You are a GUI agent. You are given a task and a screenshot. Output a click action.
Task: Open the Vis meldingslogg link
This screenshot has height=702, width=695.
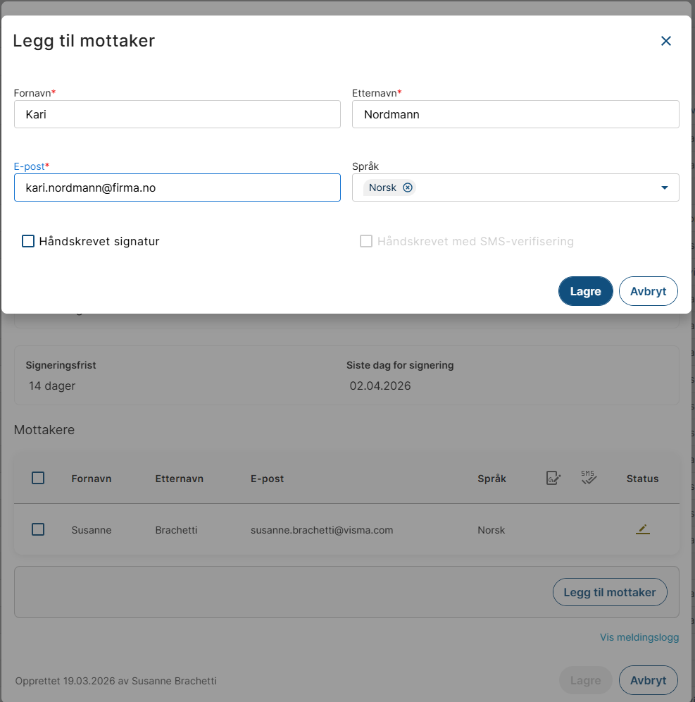[639, 637]
